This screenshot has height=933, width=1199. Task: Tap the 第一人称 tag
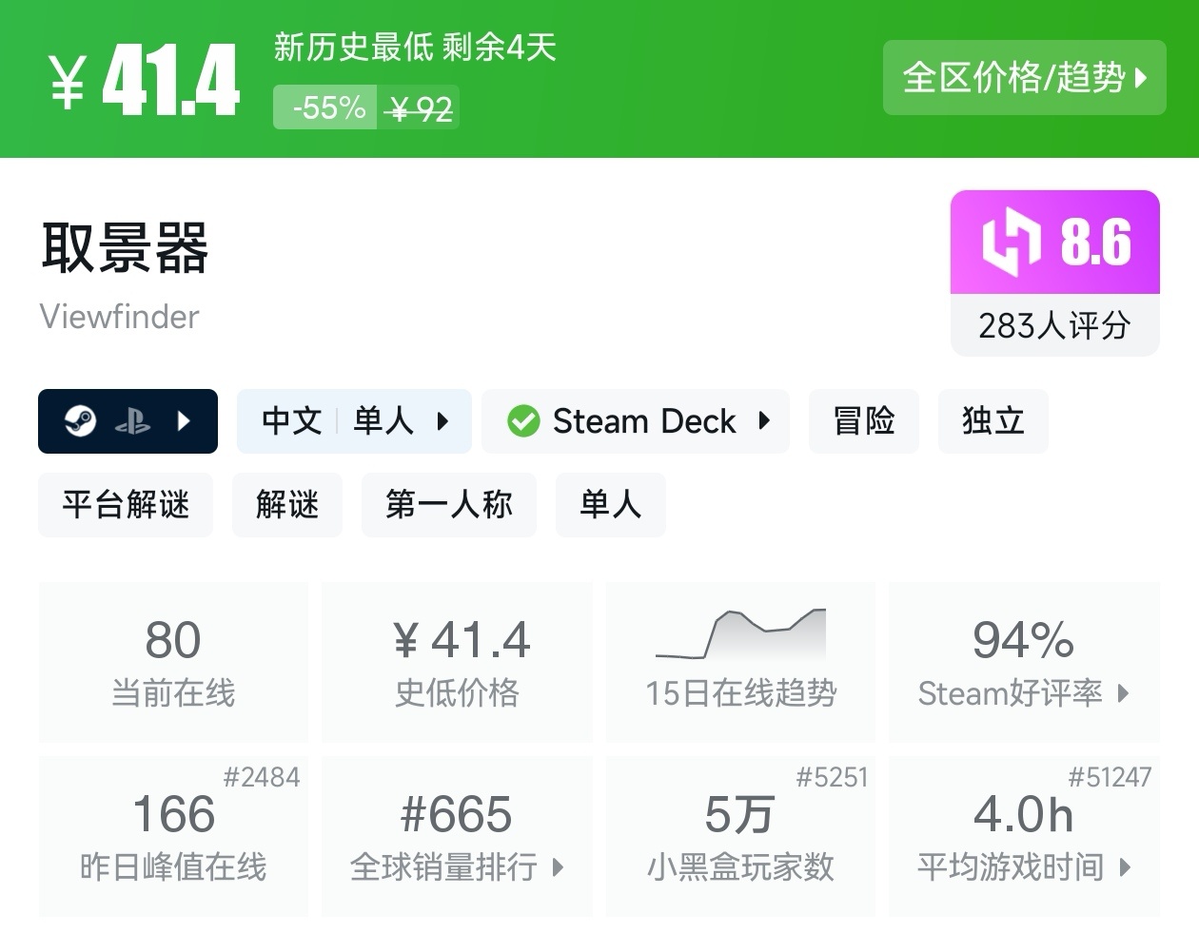click(x=448, y=504)
